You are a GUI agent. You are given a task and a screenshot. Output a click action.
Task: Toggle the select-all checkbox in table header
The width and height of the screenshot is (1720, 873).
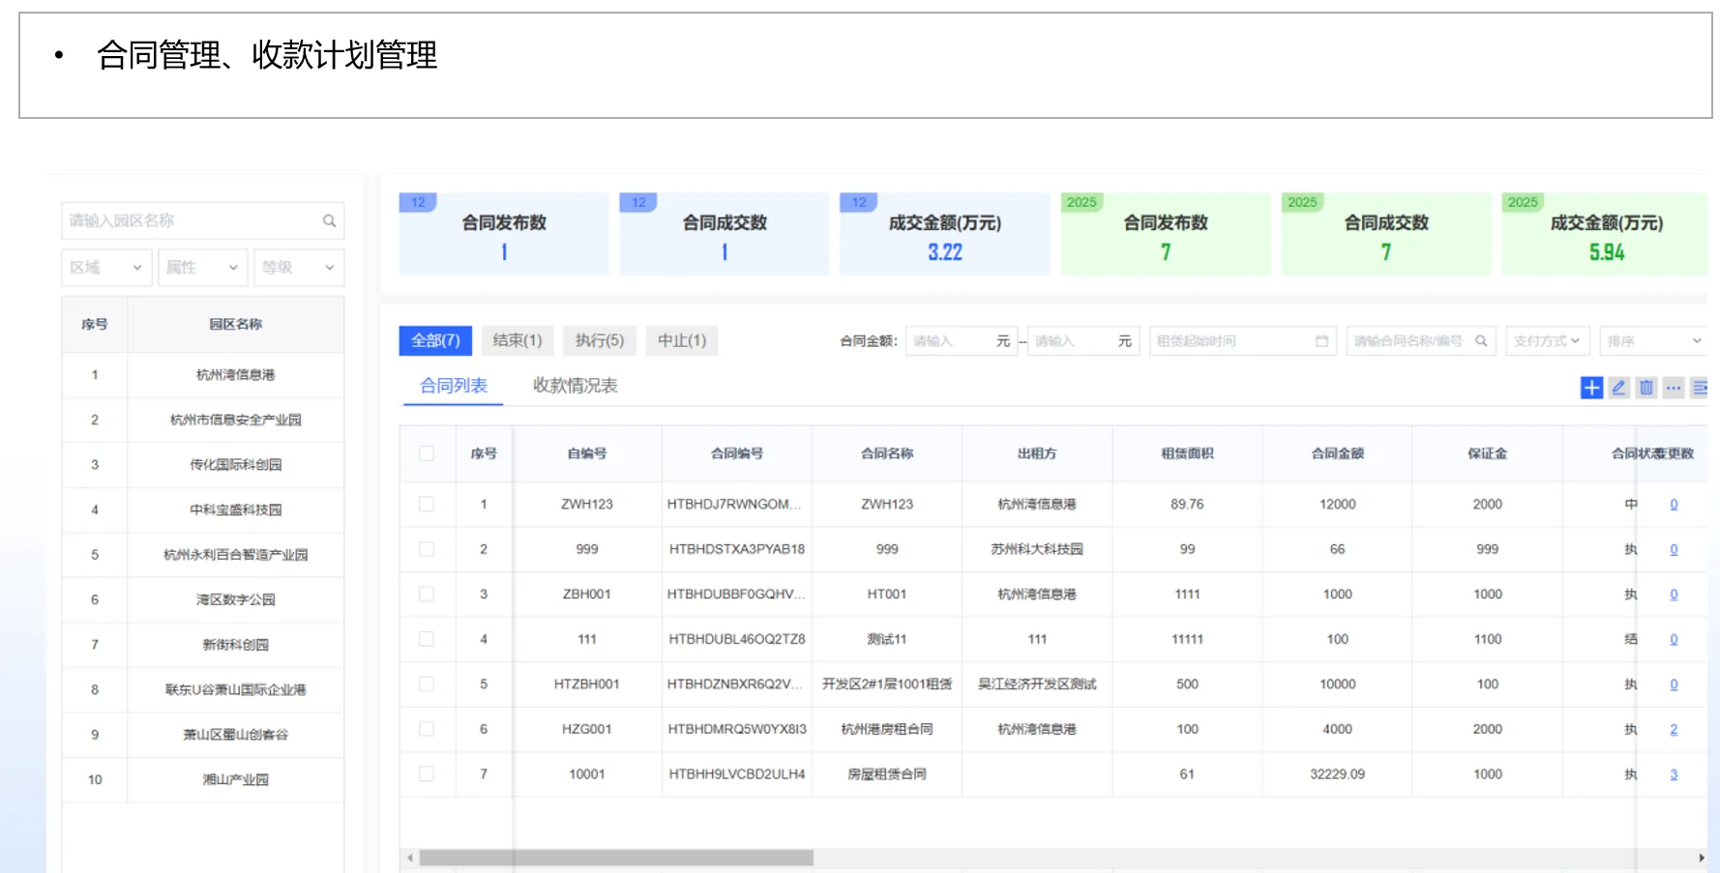click(427, 453)
